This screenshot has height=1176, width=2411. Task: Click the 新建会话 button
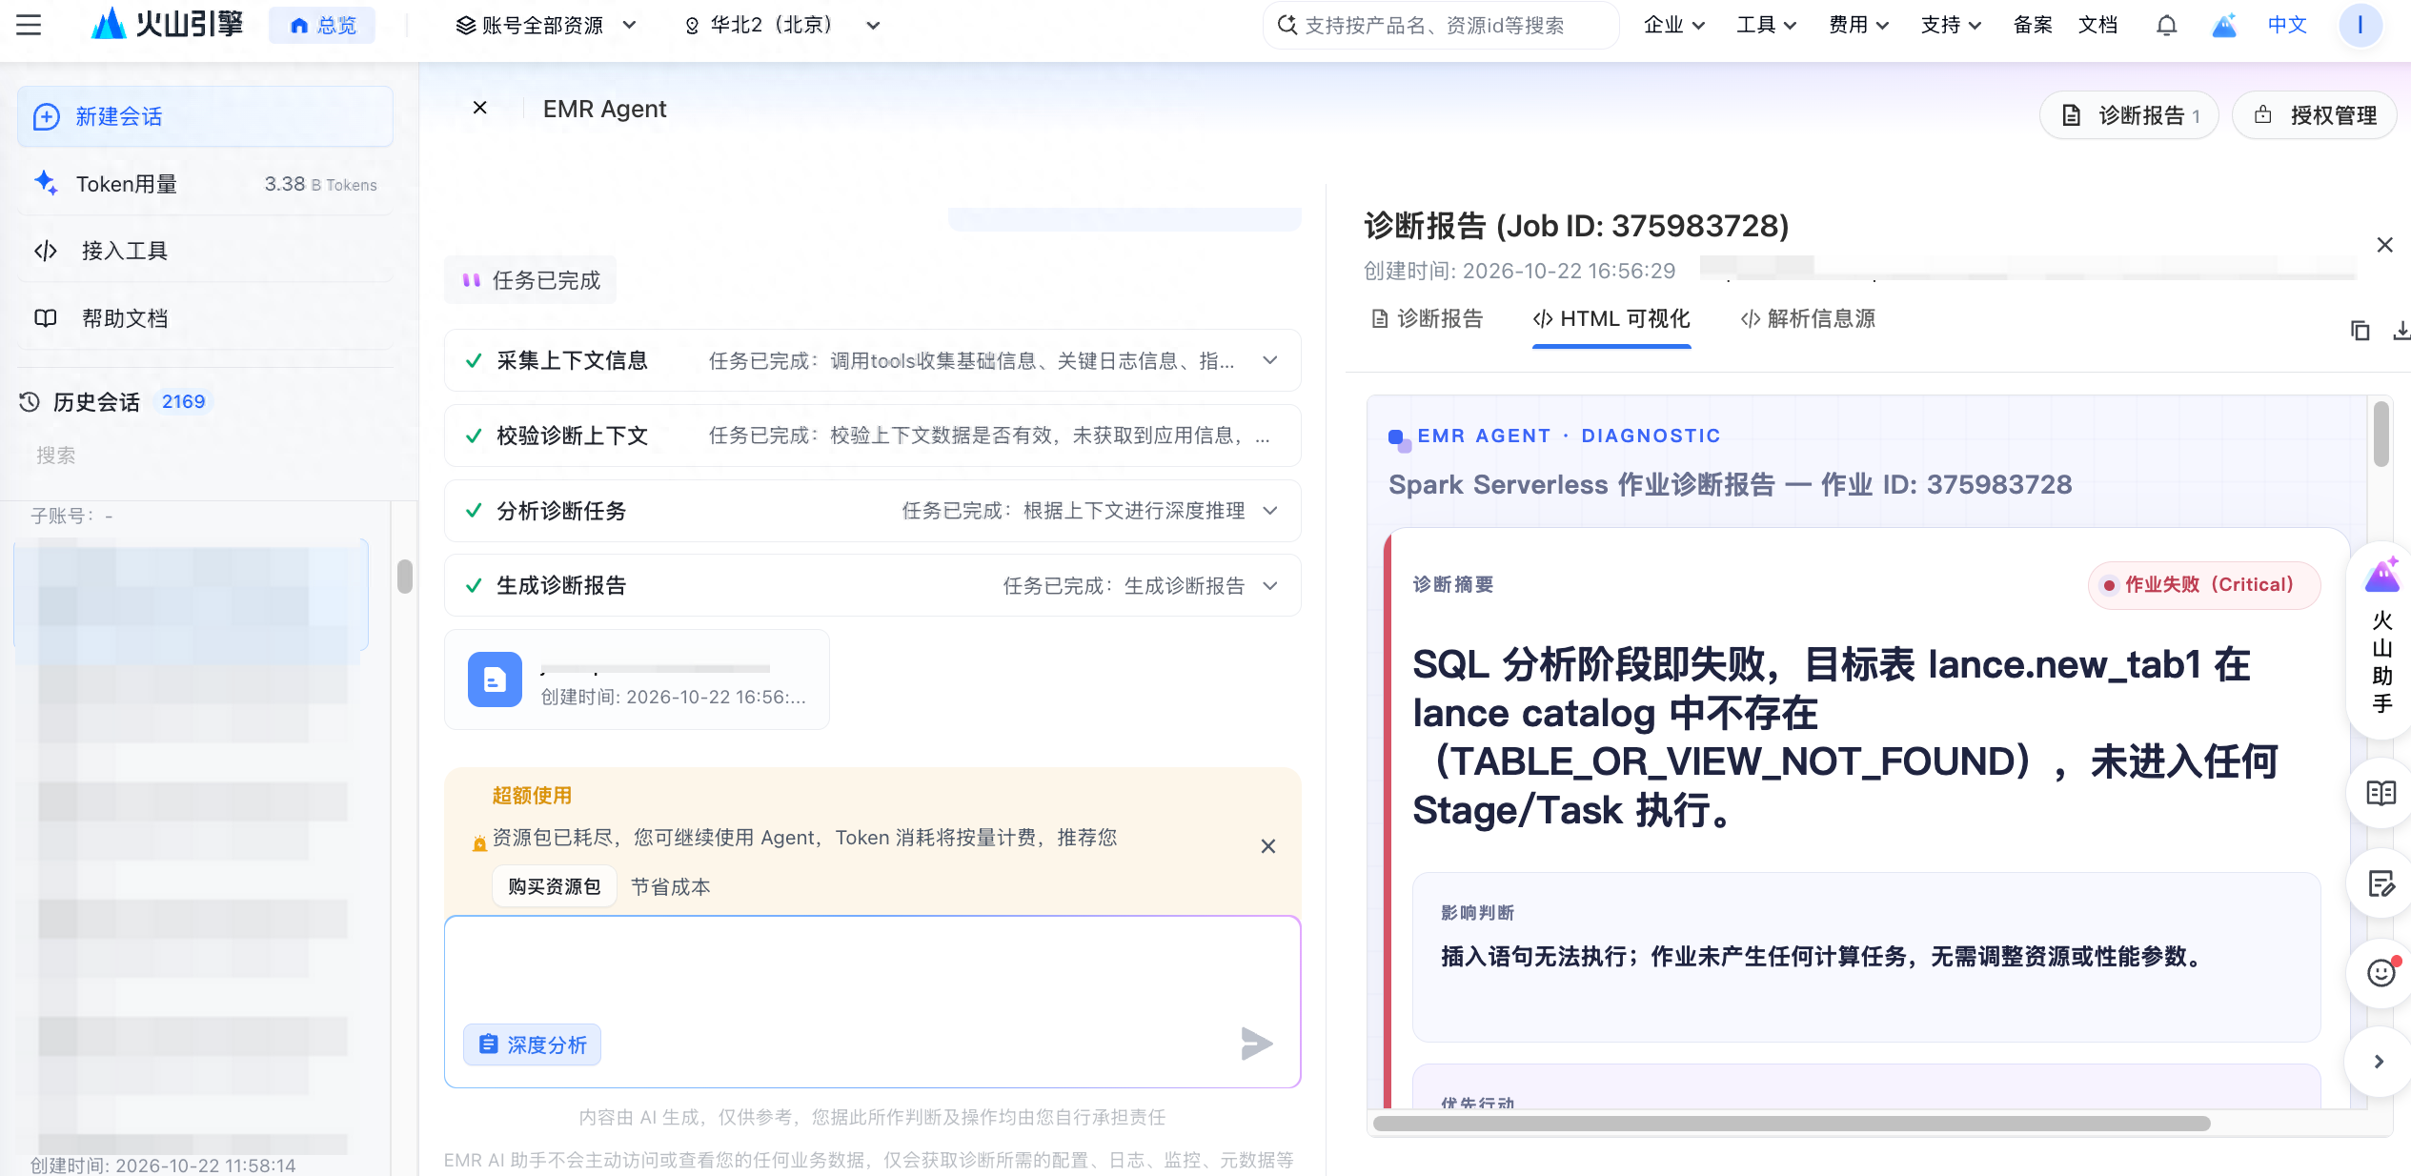pyautogui.click(x=205, y=116)
